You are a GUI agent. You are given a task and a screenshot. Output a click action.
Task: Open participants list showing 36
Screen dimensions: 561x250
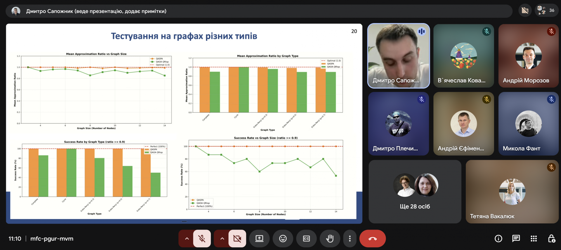point(546,11)
